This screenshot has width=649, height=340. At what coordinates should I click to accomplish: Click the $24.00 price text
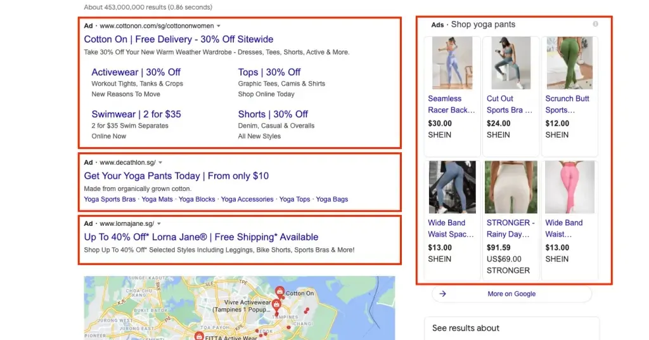pos(498,124)
